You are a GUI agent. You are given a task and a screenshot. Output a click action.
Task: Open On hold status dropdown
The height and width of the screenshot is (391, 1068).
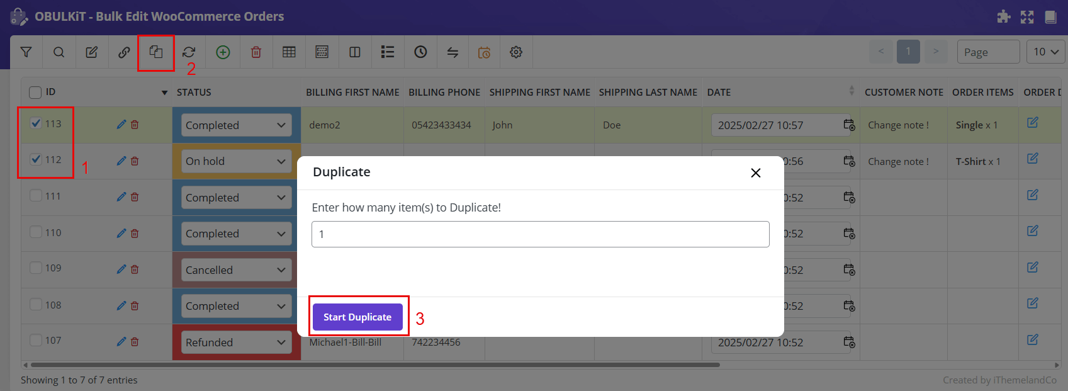tap(236, 161)
